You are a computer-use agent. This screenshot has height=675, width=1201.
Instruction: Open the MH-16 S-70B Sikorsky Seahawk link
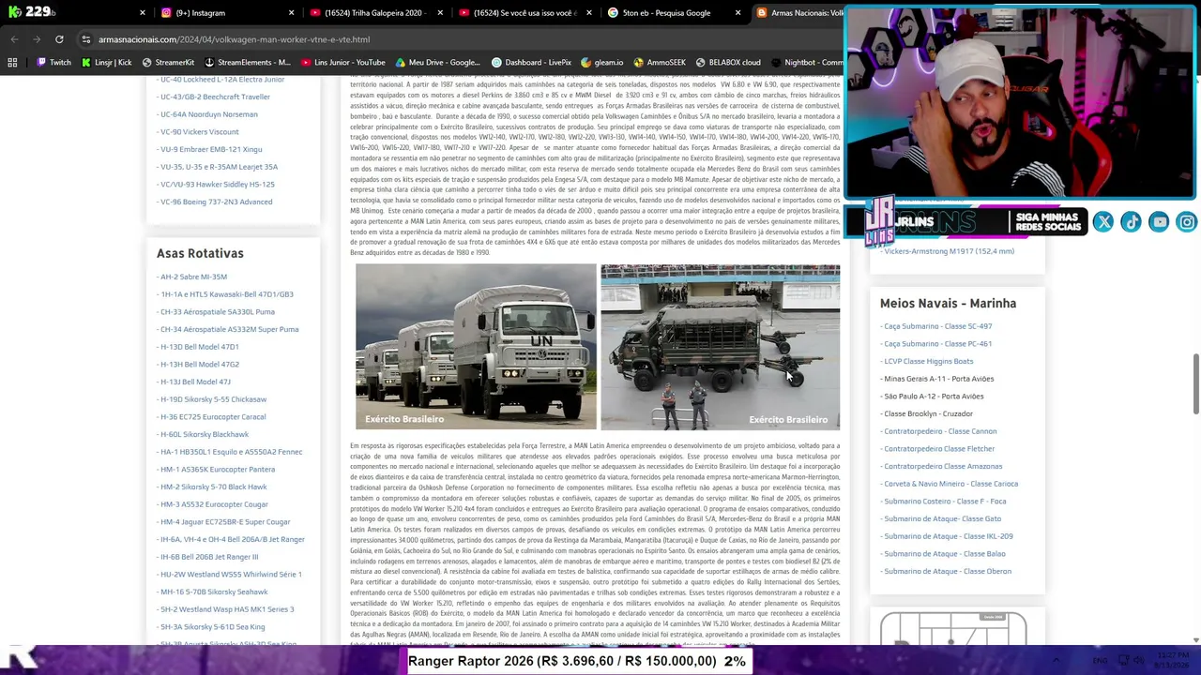[214, 592]
